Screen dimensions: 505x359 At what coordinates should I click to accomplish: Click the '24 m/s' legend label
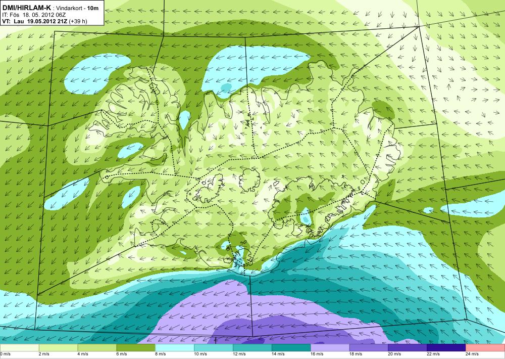[472, 354]
